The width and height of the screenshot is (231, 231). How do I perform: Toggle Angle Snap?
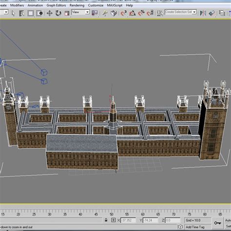point(133,13)
